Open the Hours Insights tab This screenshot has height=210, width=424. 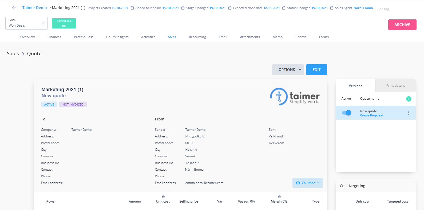click(x=117, y=37)
